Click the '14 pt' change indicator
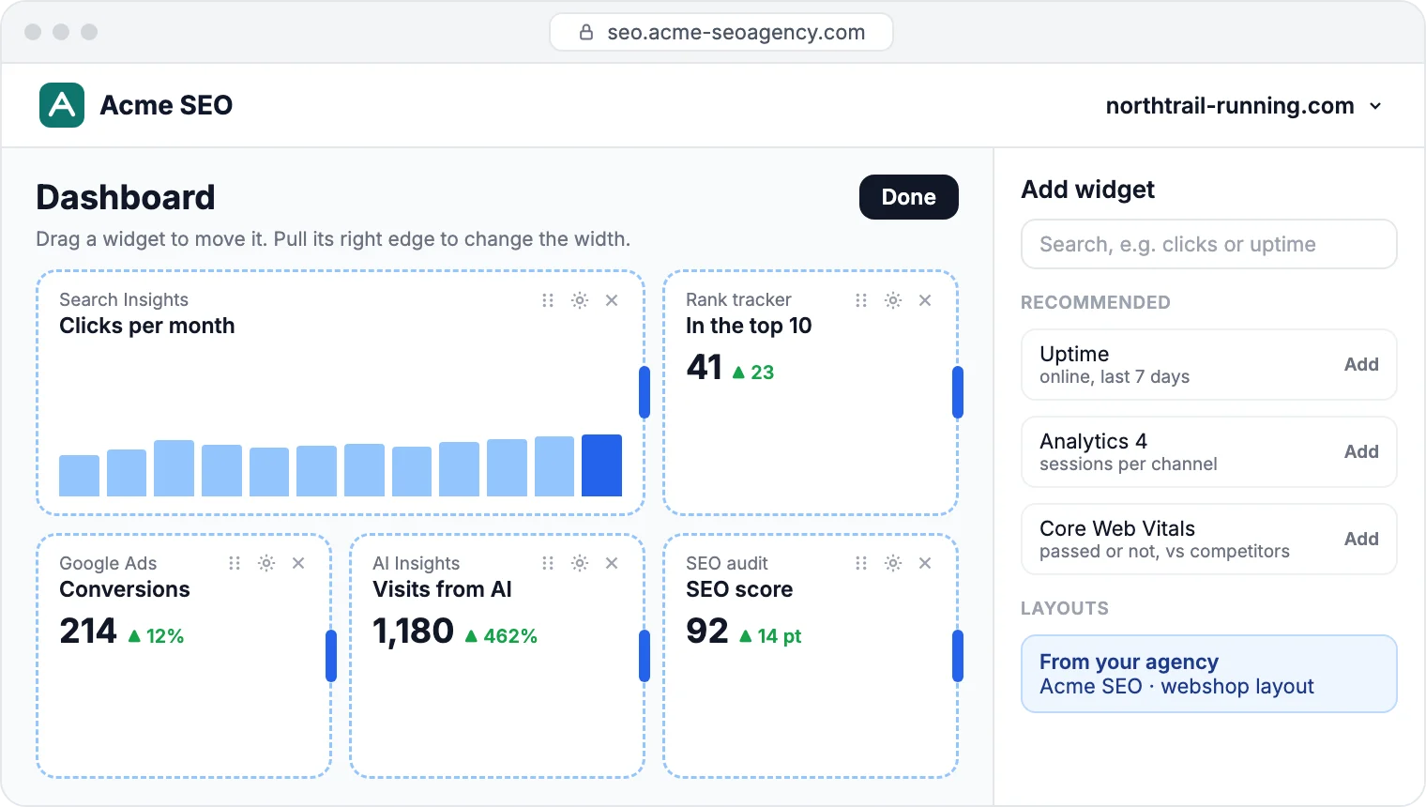 pyautogui.click(x=771, y=636)
